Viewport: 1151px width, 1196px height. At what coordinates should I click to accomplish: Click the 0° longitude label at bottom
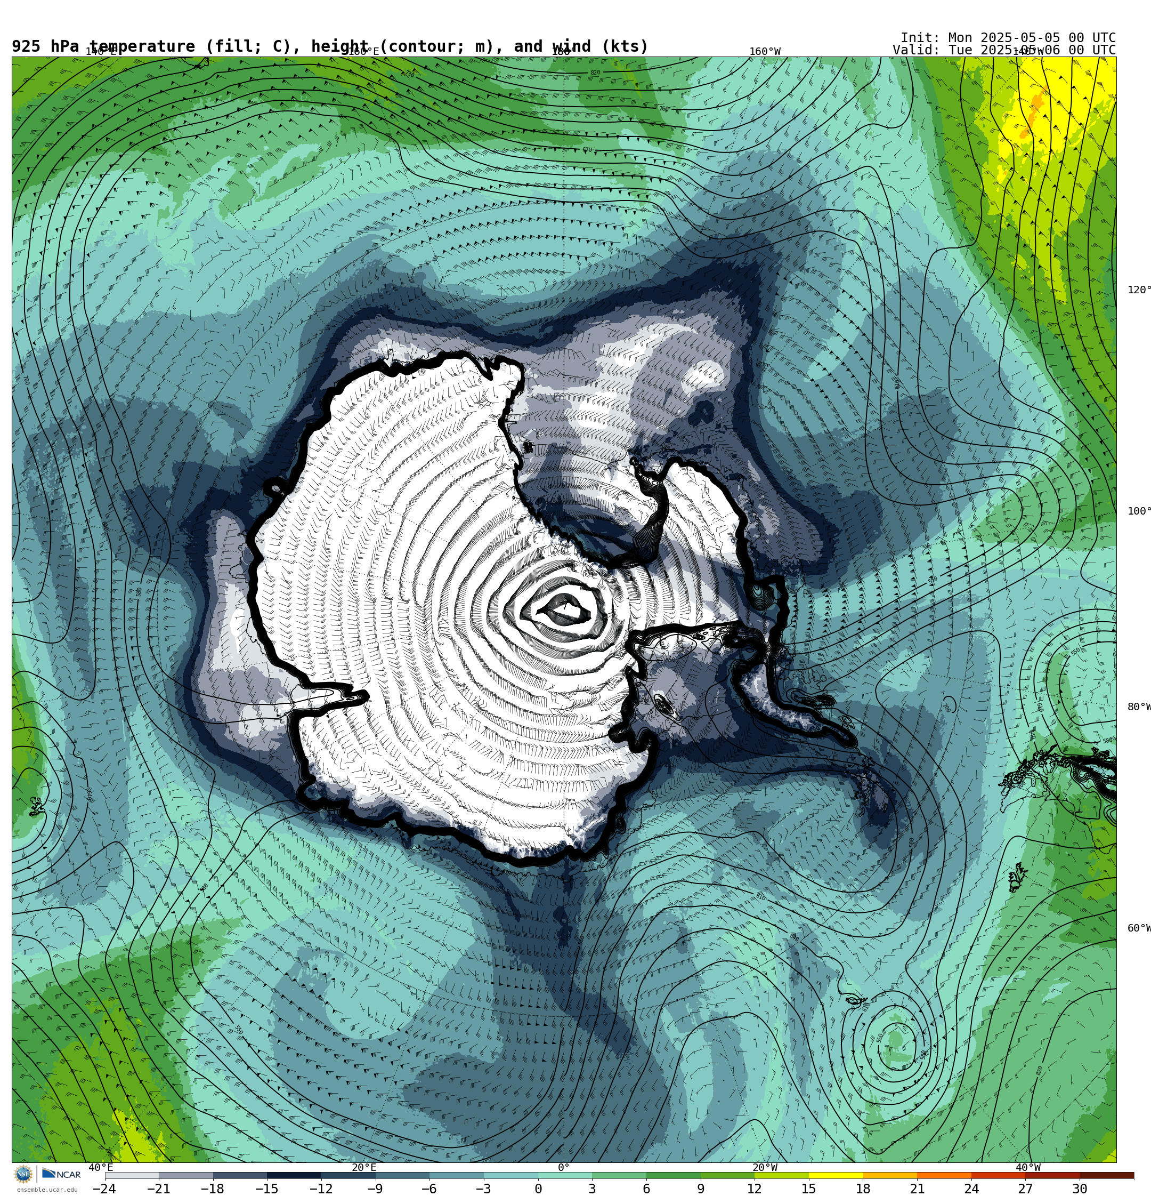point(564,1167)
